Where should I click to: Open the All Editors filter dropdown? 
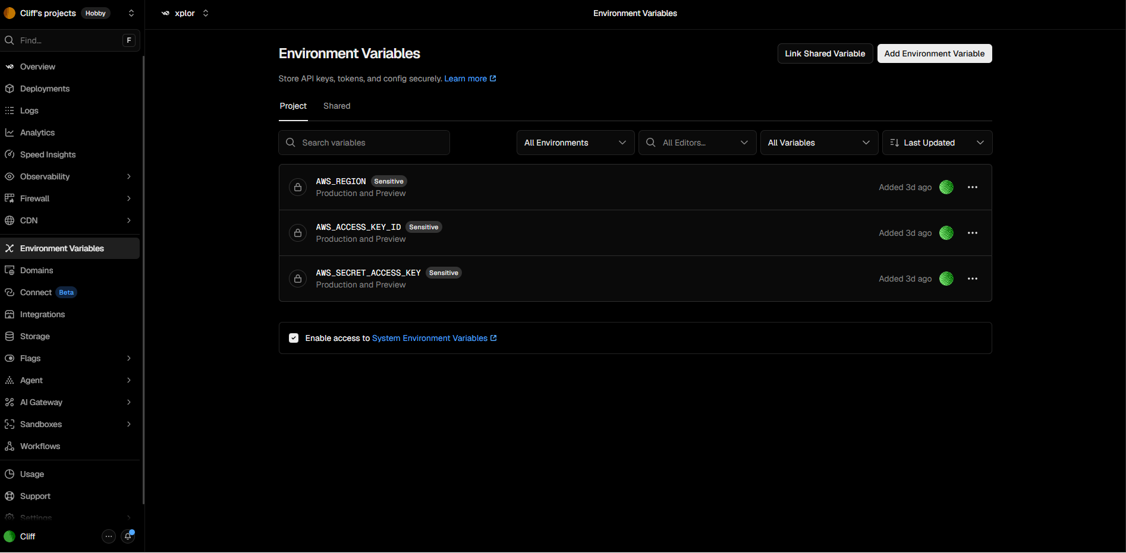[x=697, y=143]
